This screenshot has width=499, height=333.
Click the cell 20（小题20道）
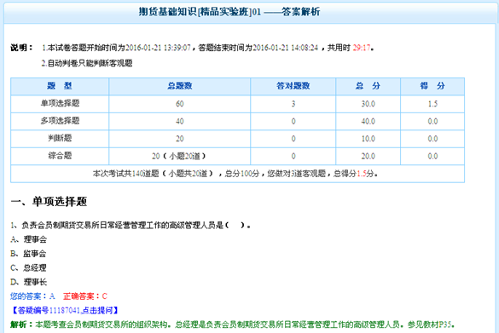[x=180, y=157]
